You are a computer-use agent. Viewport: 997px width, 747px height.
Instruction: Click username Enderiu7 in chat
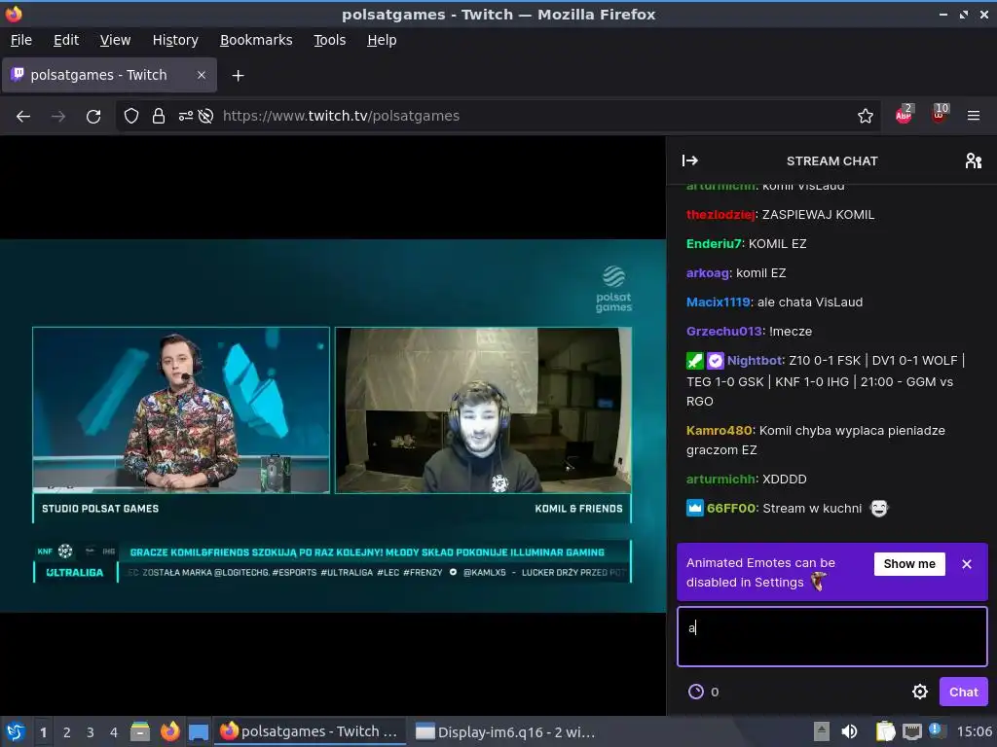coord(714,244)
